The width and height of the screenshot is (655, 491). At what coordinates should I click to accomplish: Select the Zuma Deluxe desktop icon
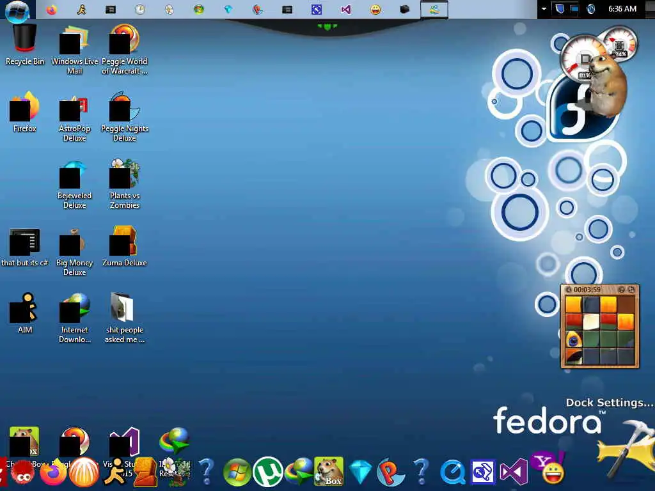125,246
